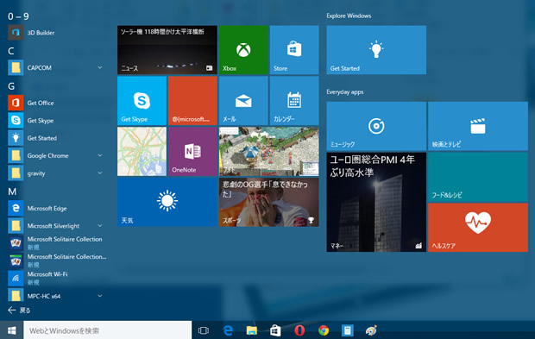The width and height of the screenshot is (535, 339).
Task: Click the G letter header
Action: [x=11, y=86]
